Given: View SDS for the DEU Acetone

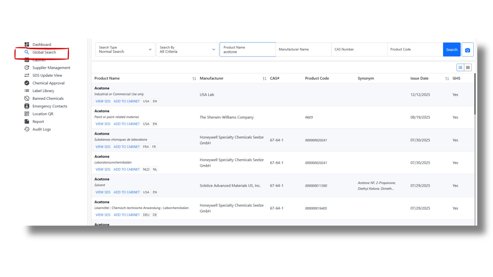Looking at the screenshot, I should point(103,215).
